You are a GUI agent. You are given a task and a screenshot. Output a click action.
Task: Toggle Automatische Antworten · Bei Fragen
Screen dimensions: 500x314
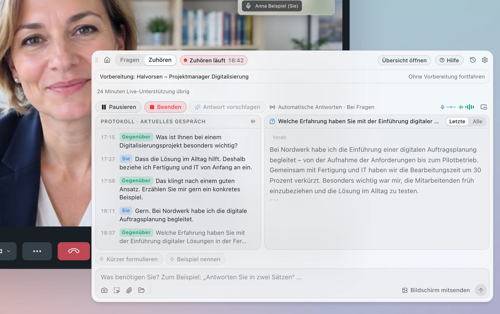322,107
